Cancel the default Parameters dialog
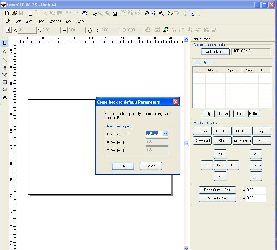This screenshot has height=250, width=277. (151, 166)
